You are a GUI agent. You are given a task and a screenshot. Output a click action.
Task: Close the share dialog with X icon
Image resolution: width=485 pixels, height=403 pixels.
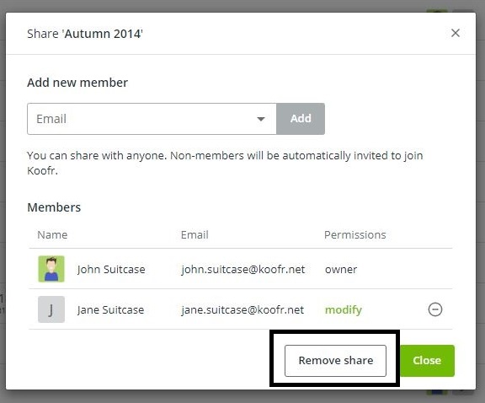(456, 33)
